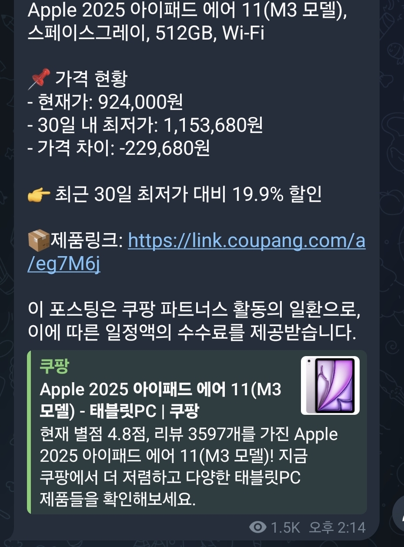
Task: Click the pointing hand emoji
Action: 39,195
